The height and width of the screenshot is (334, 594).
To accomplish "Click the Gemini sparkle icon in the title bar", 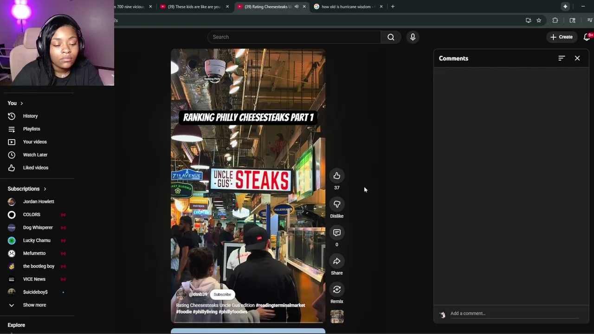I will 565,6.
